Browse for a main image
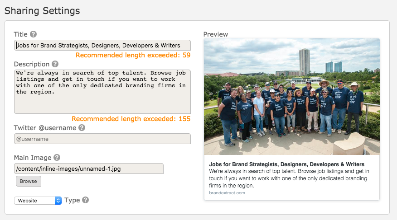The width and height of the screenshot is (397, 220). [29, 181]
